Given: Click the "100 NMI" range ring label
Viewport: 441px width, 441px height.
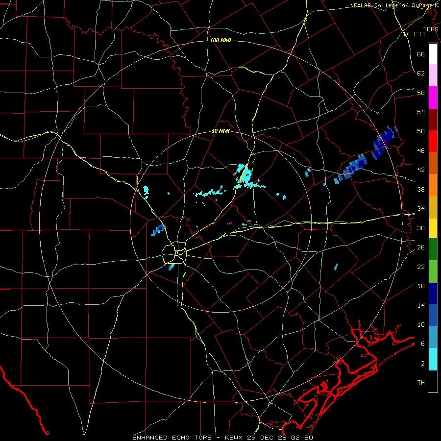Looking at the screenshot, I should 220,41.
